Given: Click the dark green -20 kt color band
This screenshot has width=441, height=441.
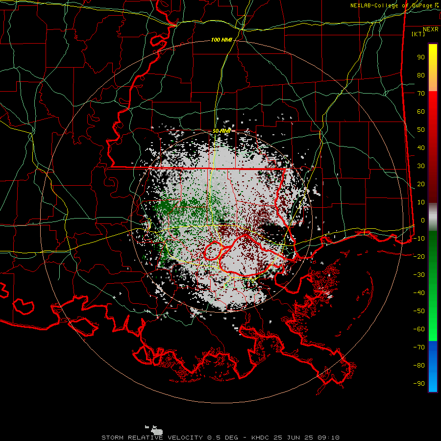Looking at the screenshot, I should (x=433, y=256).
